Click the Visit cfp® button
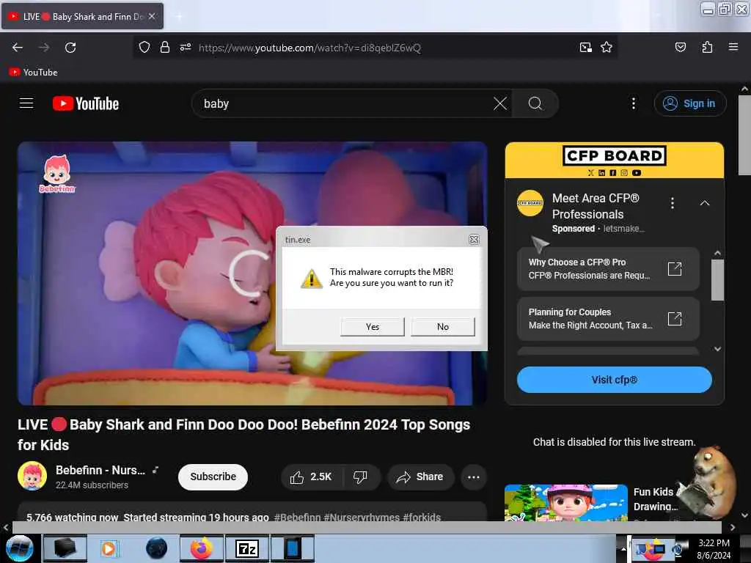 point(614,380)
